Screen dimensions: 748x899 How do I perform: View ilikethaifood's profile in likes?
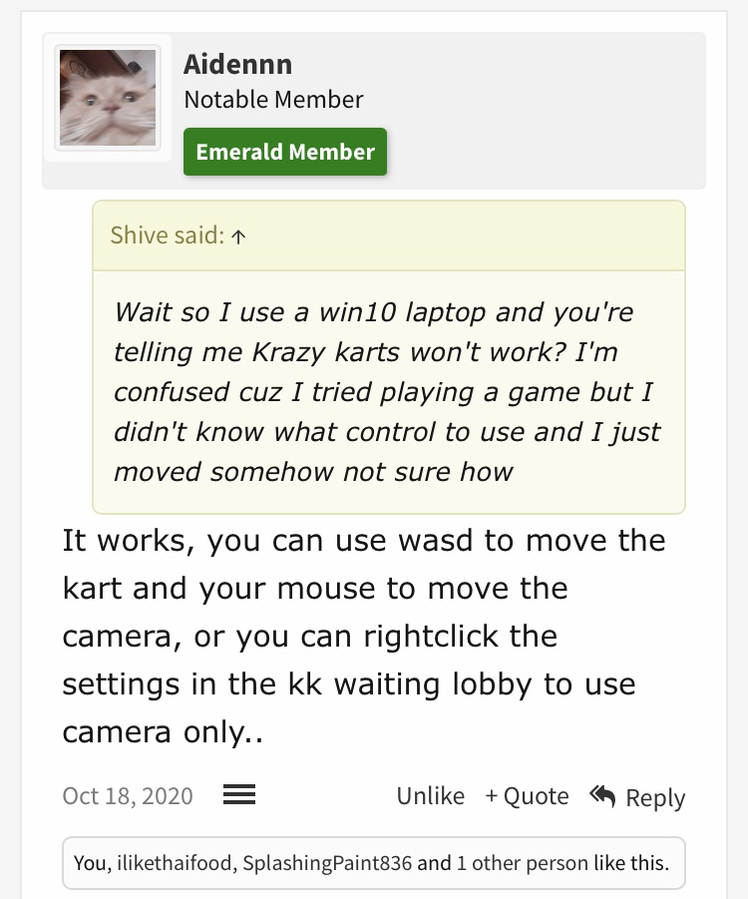click(x=175, y=863)
